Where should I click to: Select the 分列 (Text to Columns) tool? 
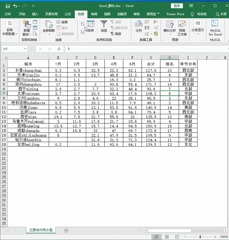138,27
